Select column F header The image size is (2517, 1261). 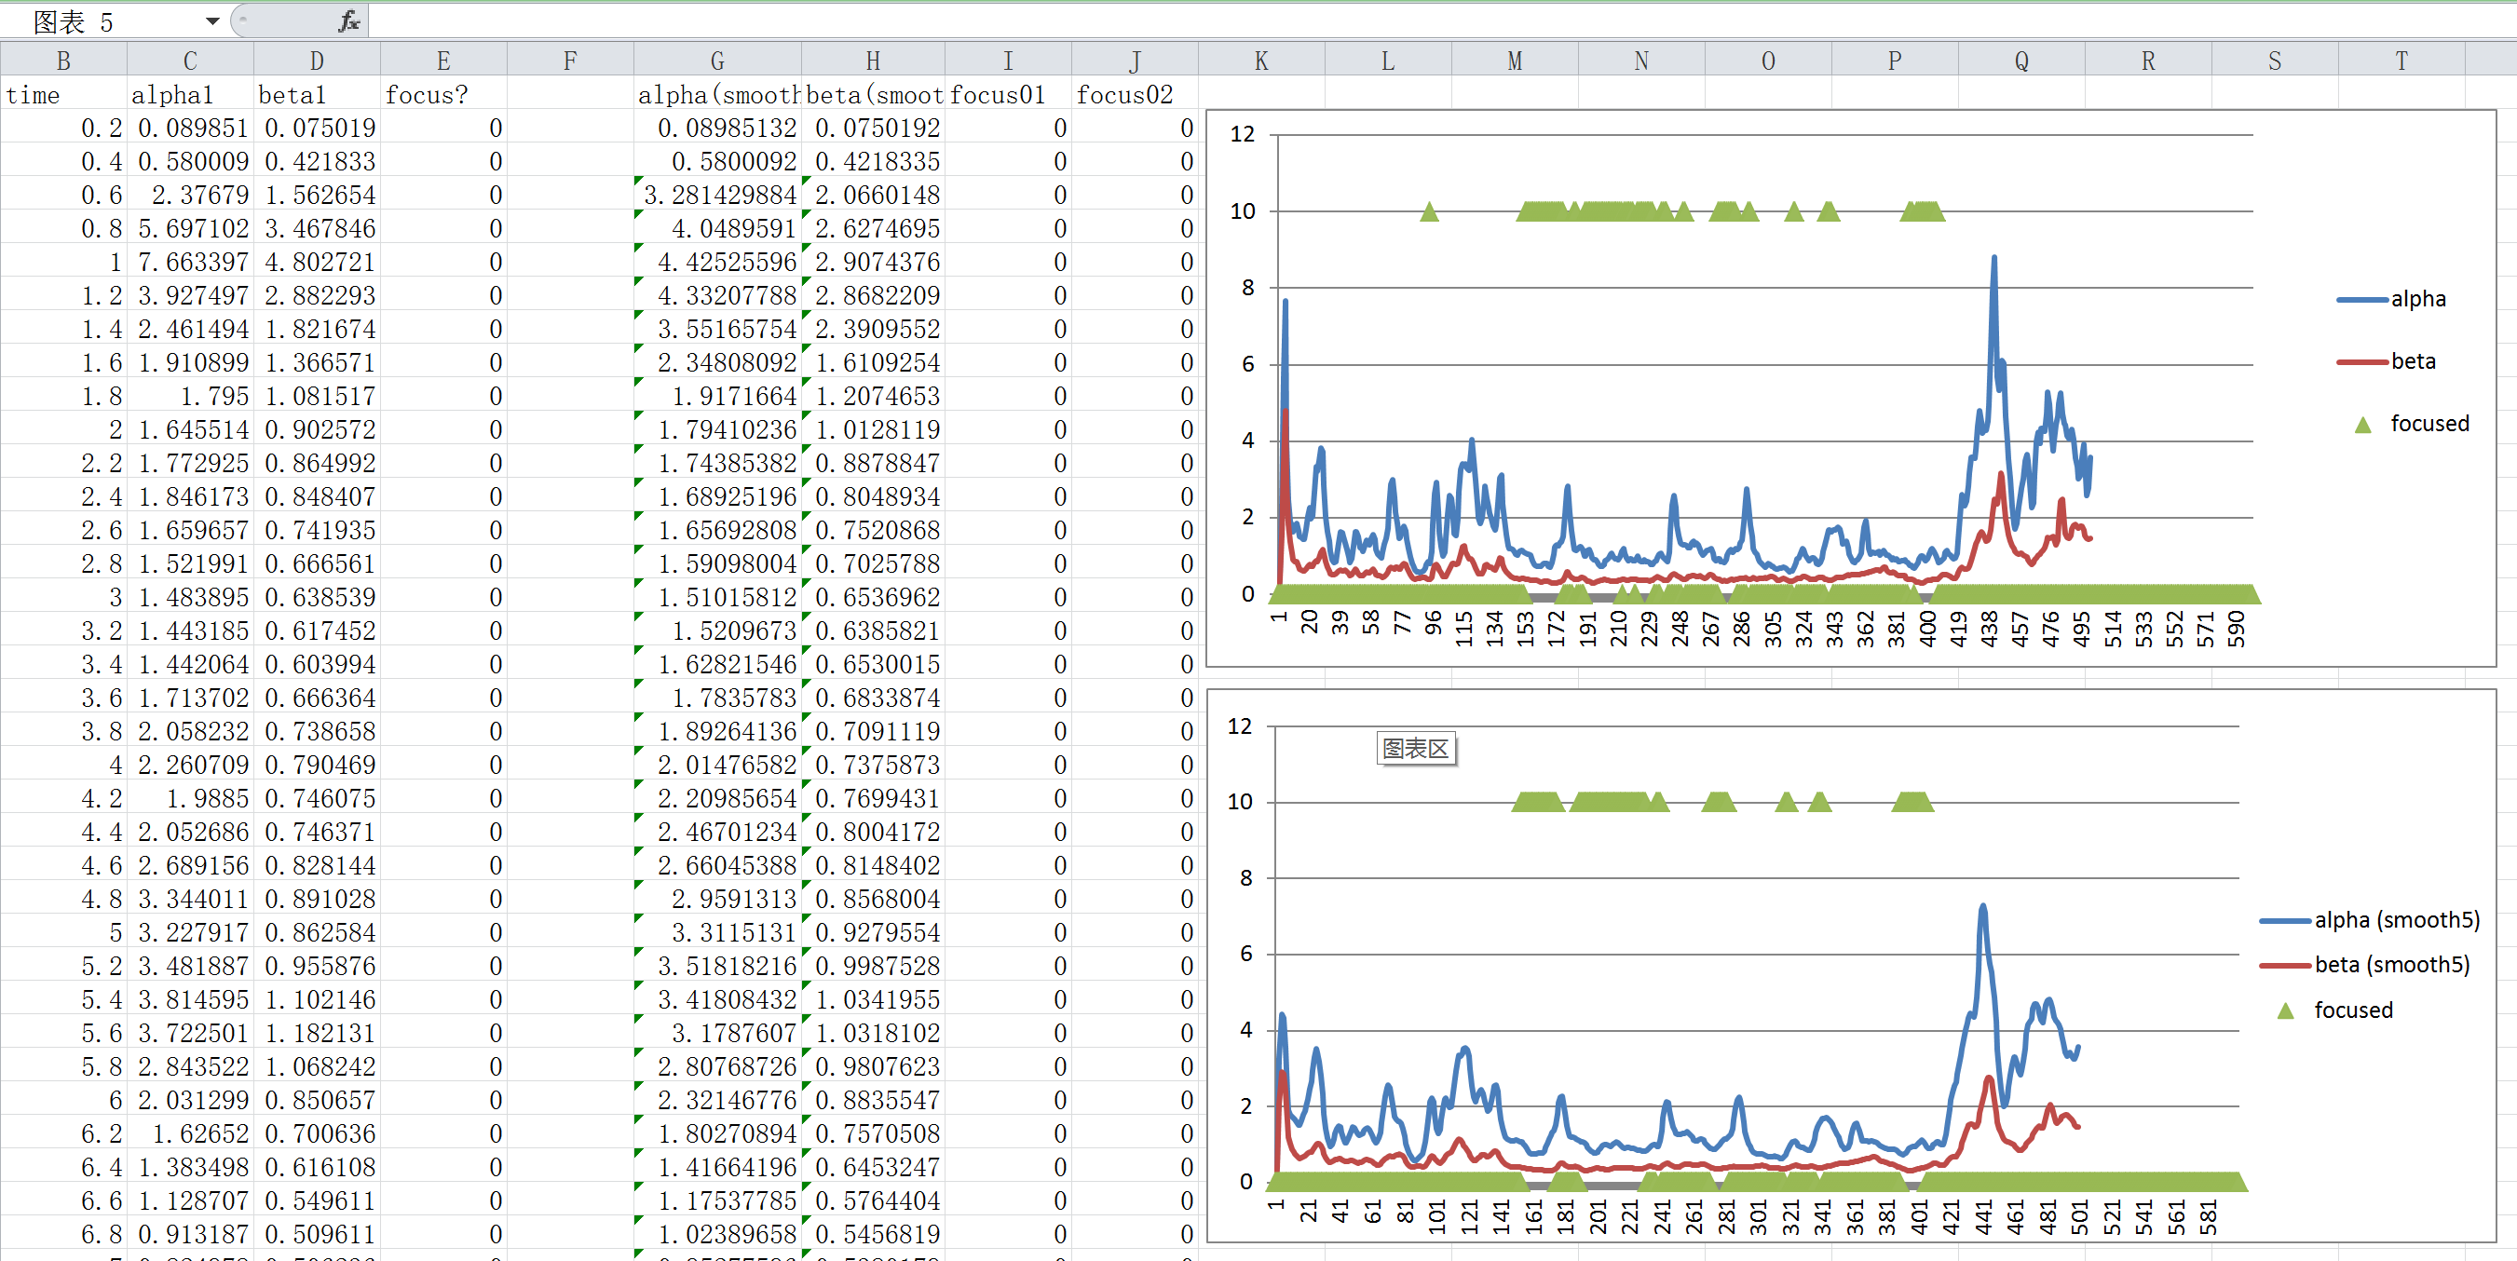pos(570,61)
